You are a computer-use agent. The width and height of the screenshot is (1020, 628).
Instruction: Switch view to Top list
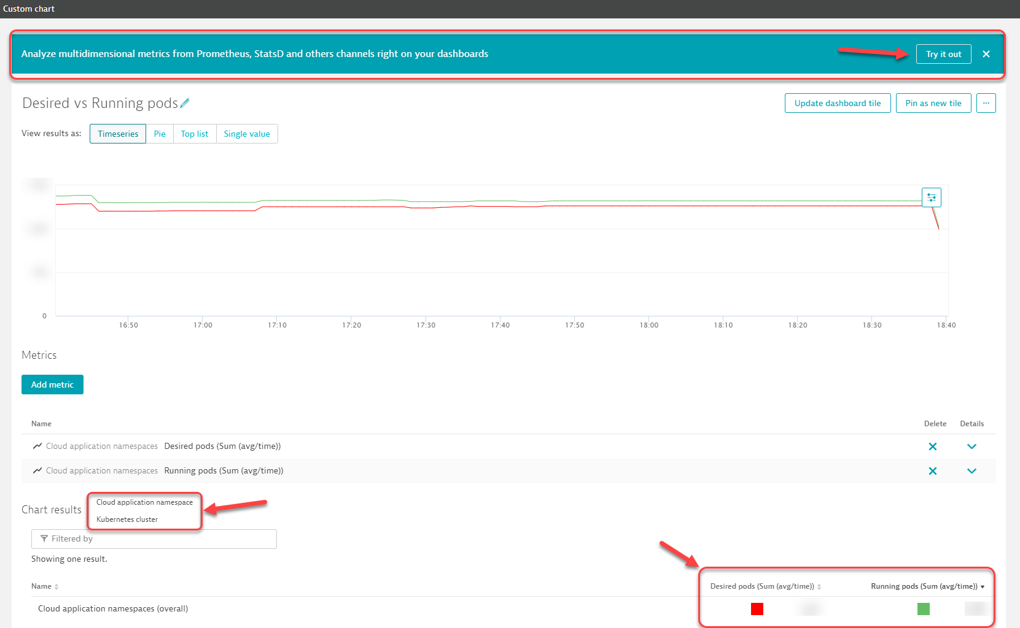[x=194, y=134]
